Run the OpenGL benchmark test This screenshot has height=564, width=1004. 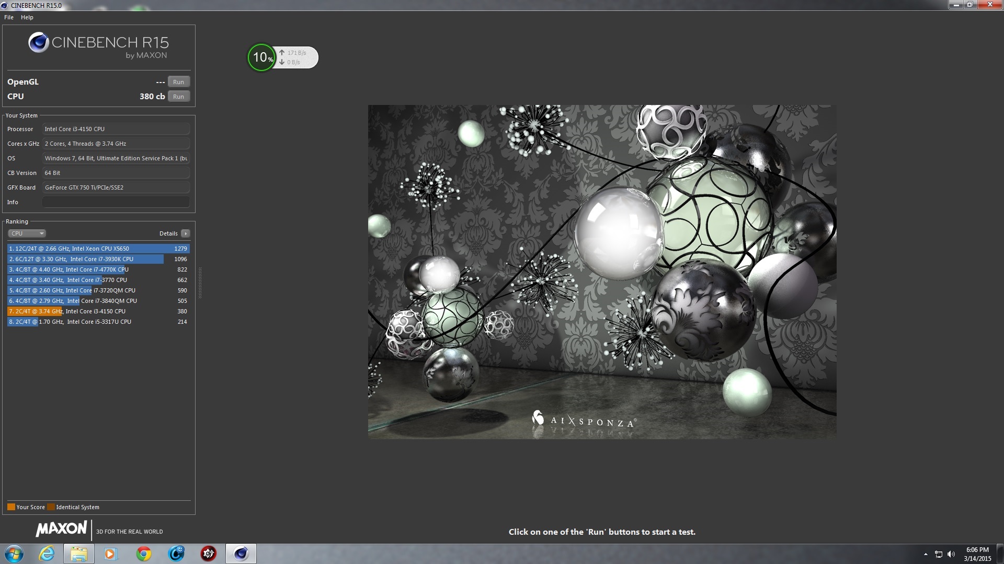[178, 82]
